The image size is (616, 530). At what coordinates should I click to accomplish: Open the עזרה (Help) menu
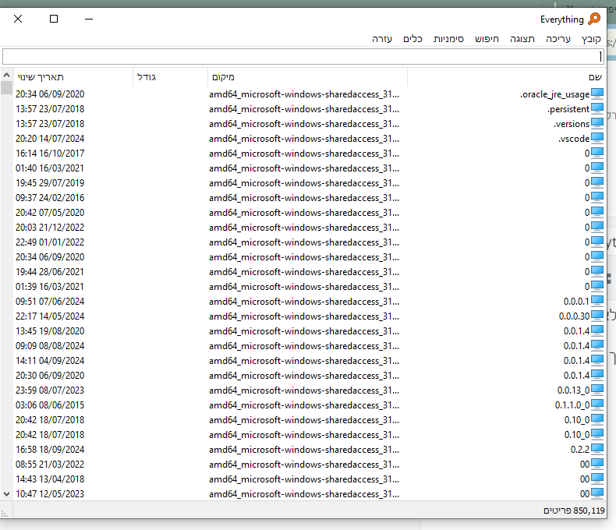[382, 39]
